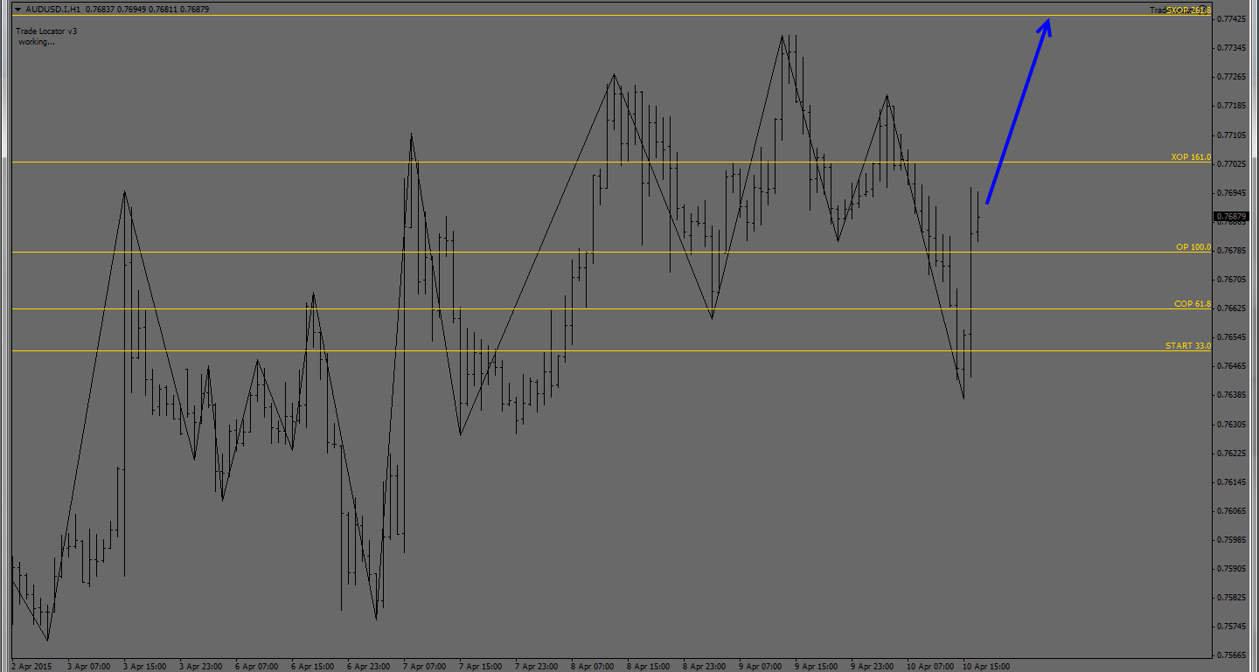Select the OP 100.0 yellow label

click(x=1193, y=247)
